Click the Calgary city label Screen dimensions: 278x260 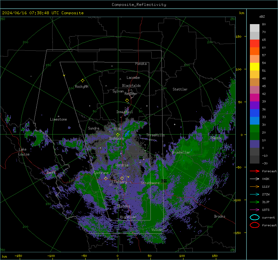[x=120, y=182]
